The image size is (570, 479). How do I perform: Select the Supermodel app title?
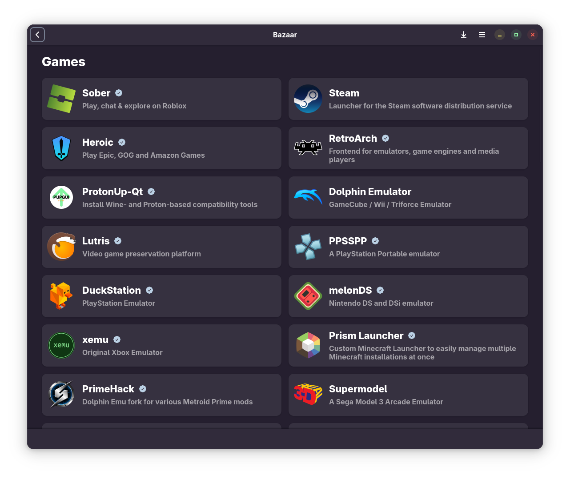358,389
